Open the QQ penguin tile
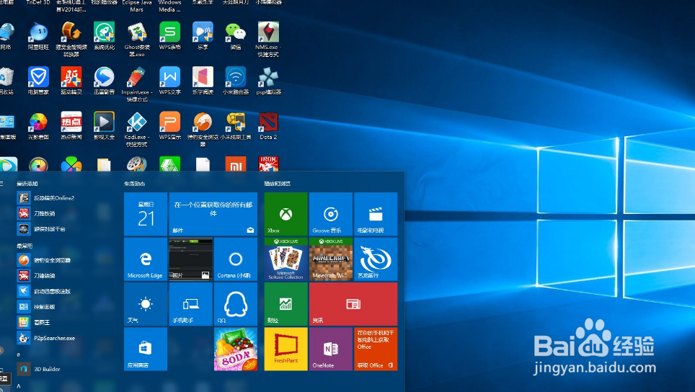The height and width of the screenshot is (392, 695). tap(235, 304)
